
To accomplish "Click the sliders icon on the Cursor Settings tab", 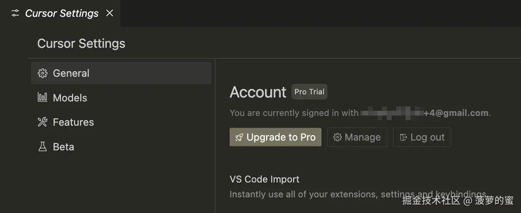I will pos(15,13).
